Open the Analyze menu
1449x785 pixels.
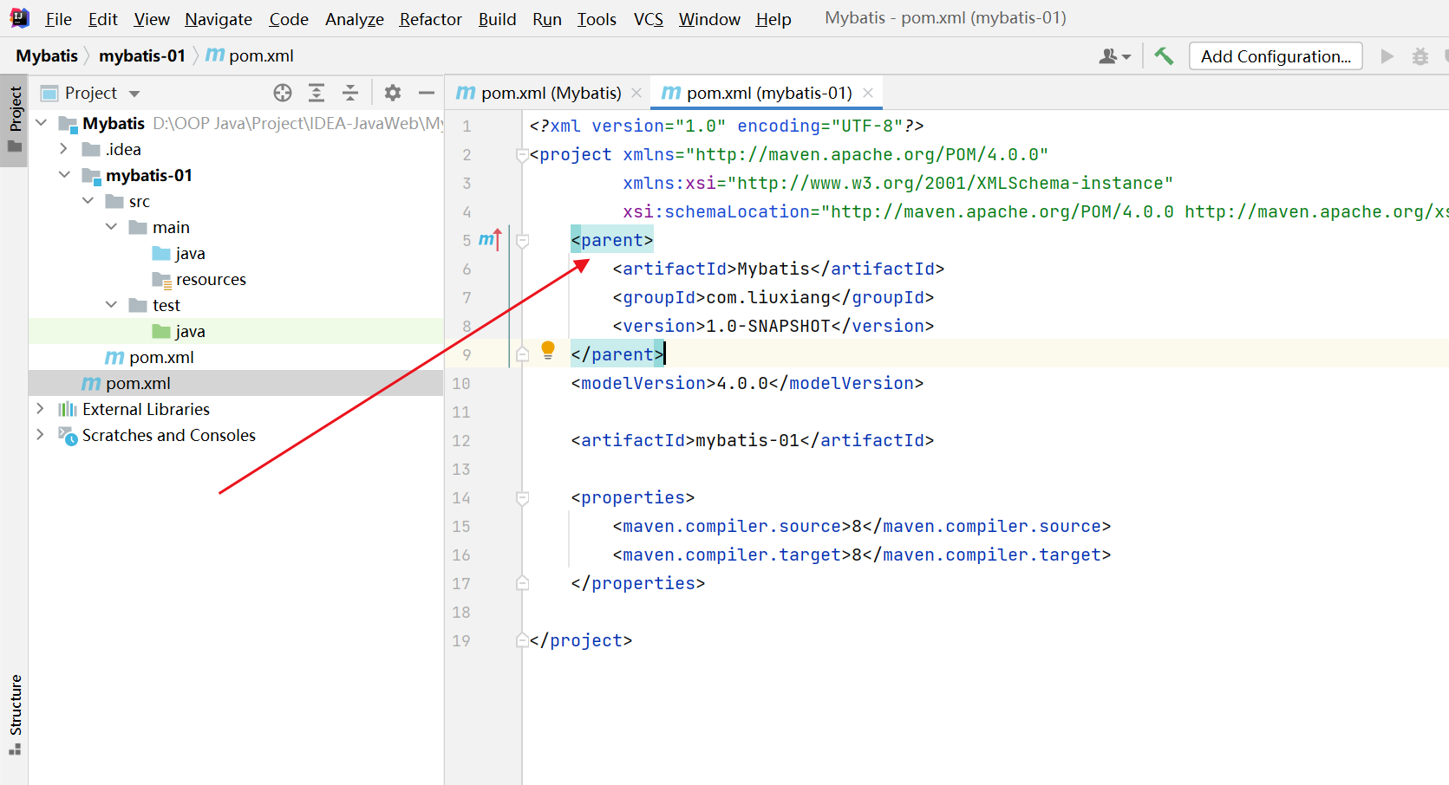355,19
